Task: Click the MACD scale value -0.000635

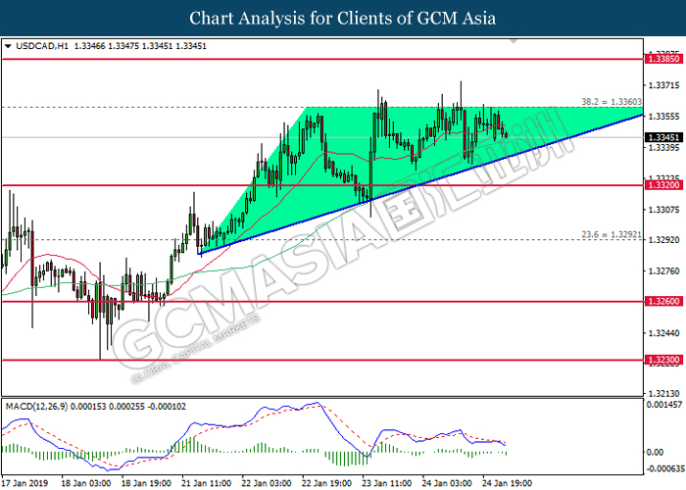Action: tap(664, 469)
